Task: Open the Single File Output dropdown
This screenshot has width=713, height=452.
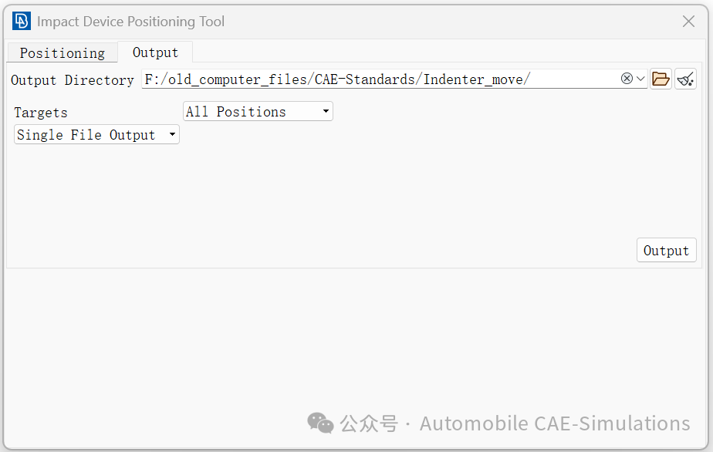Action: coord(96,135)
